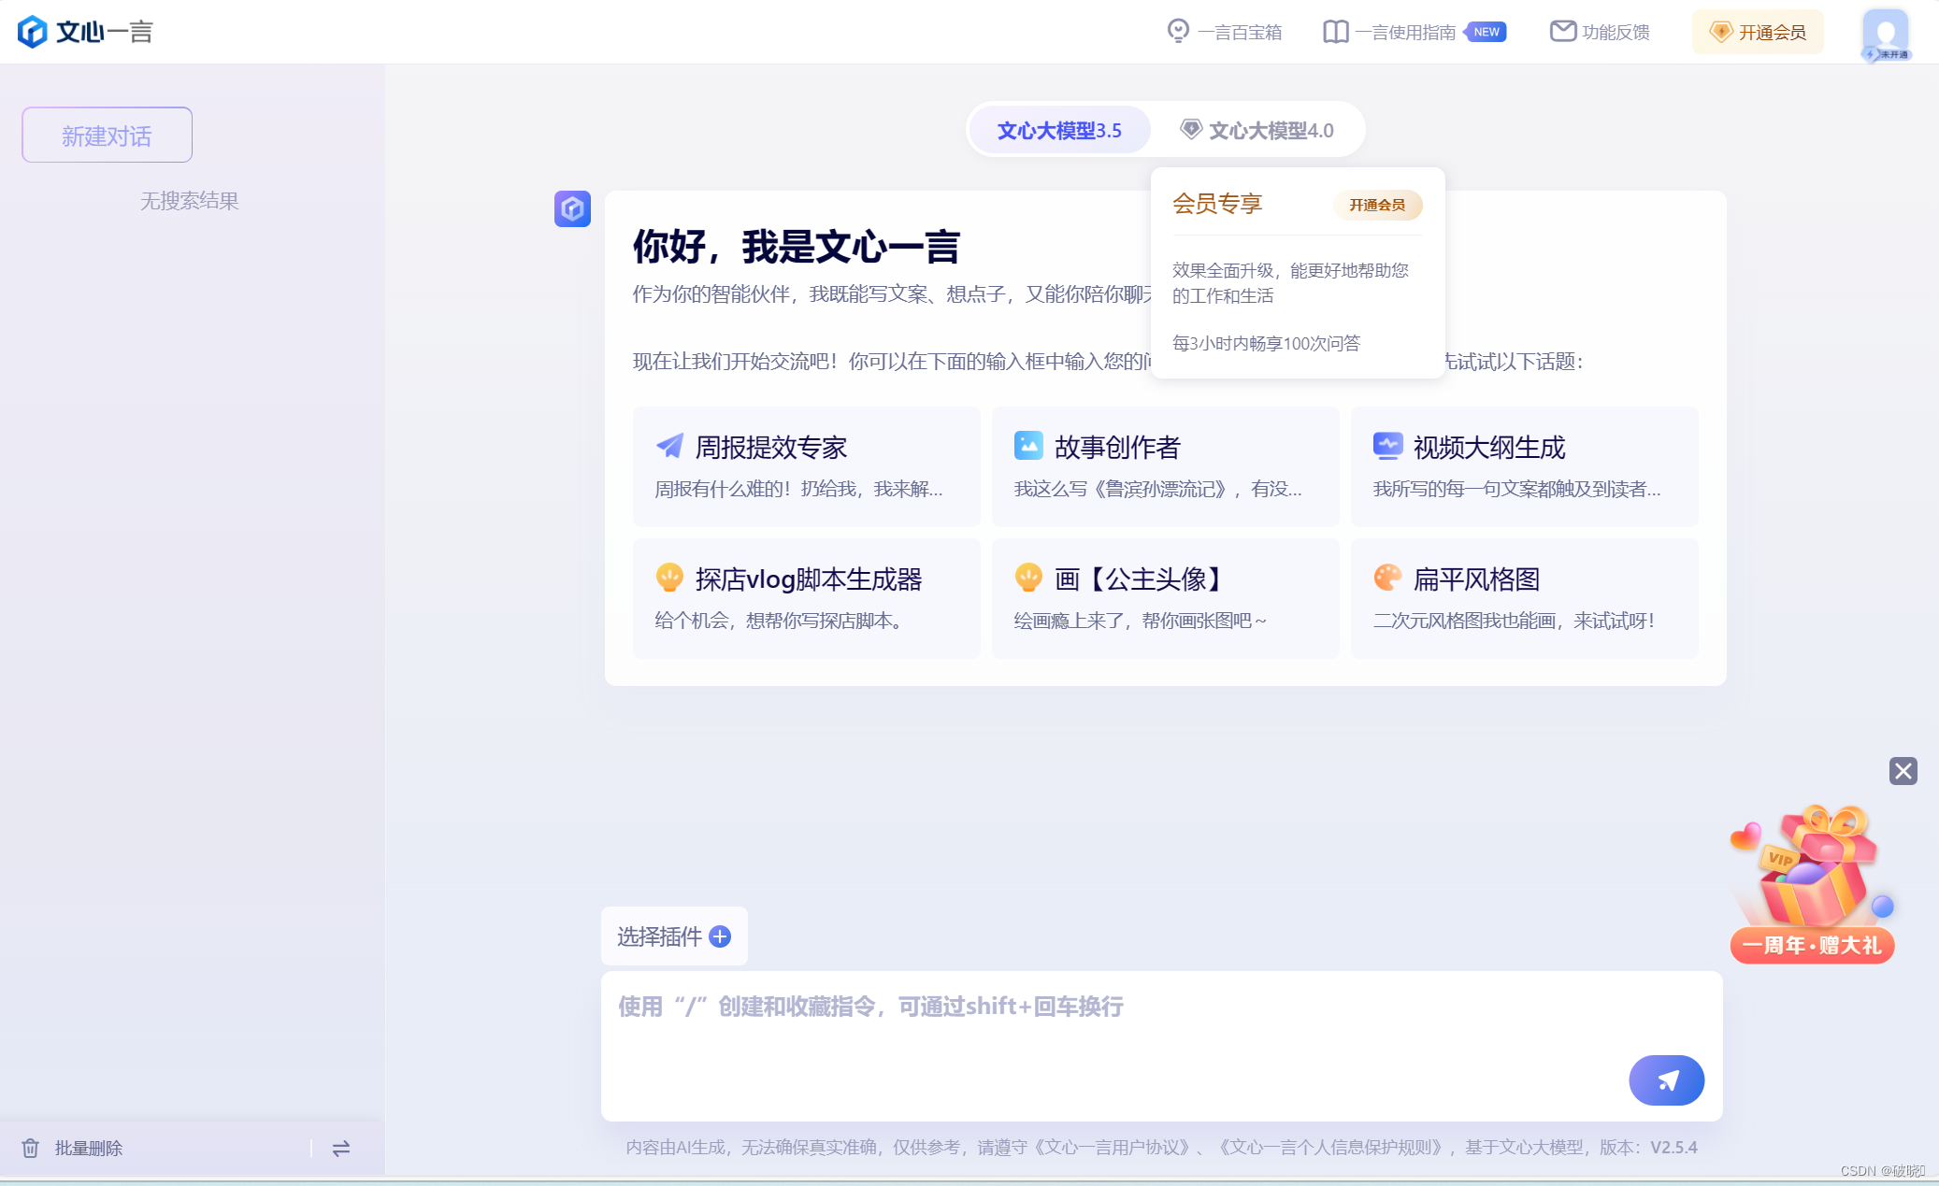Screen dimensions: 1939x1186
Task: Click the plus icon beside 选择插件
Action: 720,936
